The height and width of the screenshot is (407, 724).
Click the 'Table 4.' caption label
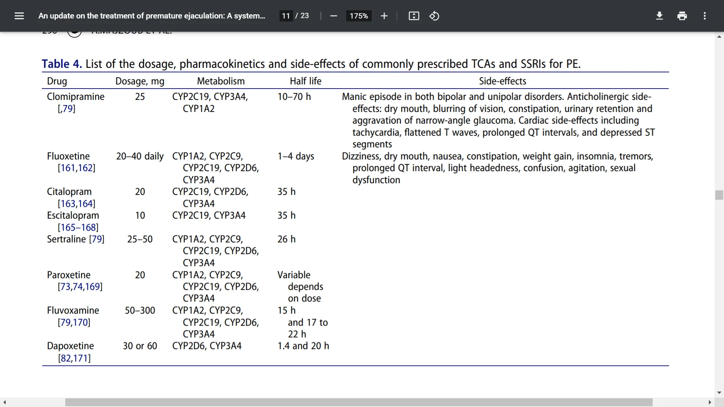(x=62, y=64)
